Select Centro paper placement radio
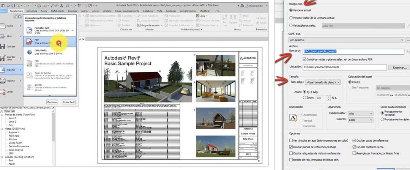The image size is (410, 170). pyautogui.click(x=350, y=82)
